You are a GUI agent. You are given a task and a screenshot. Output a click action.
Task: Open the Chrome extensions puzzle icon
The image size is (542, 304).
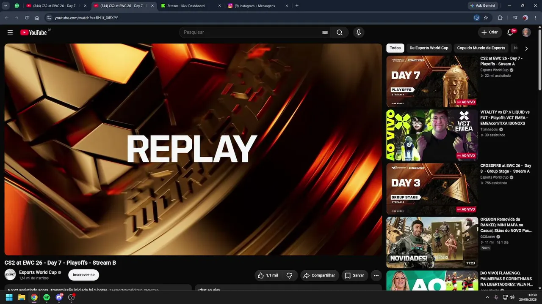pos(500,18)
